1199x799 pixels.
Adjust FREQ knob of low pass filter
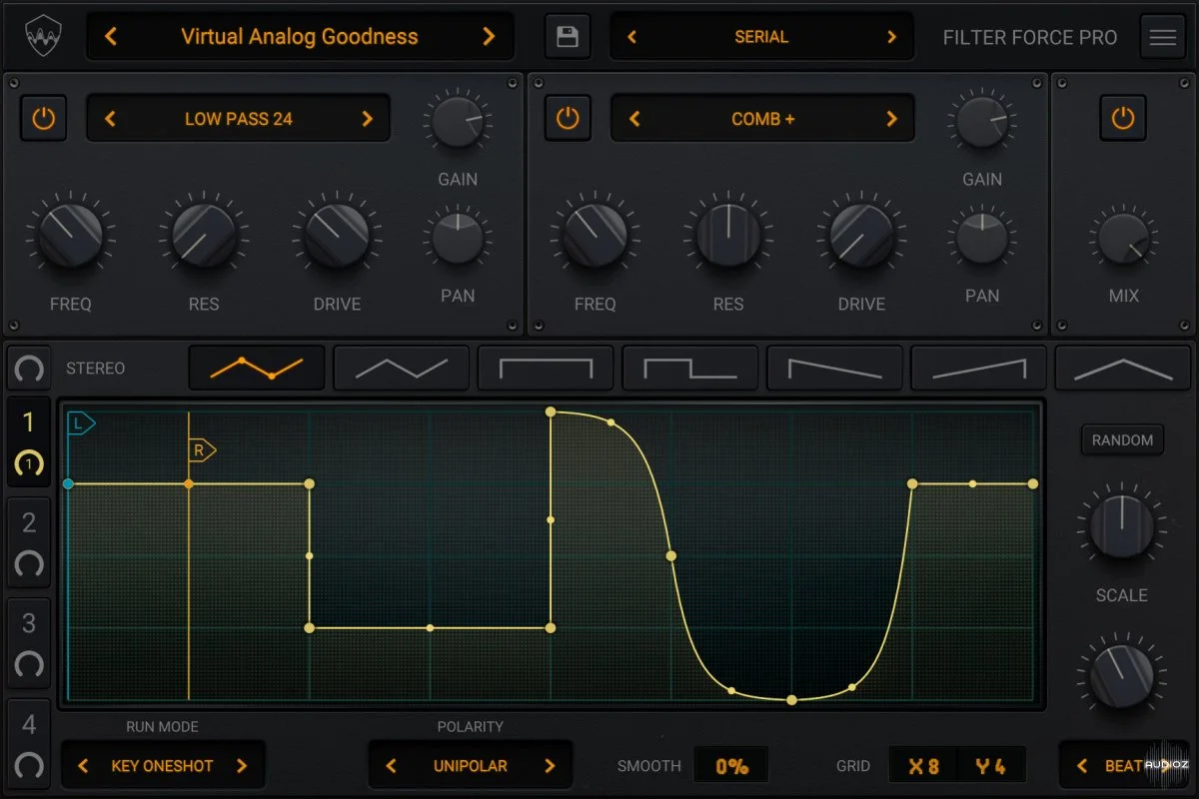click(70, 236)
